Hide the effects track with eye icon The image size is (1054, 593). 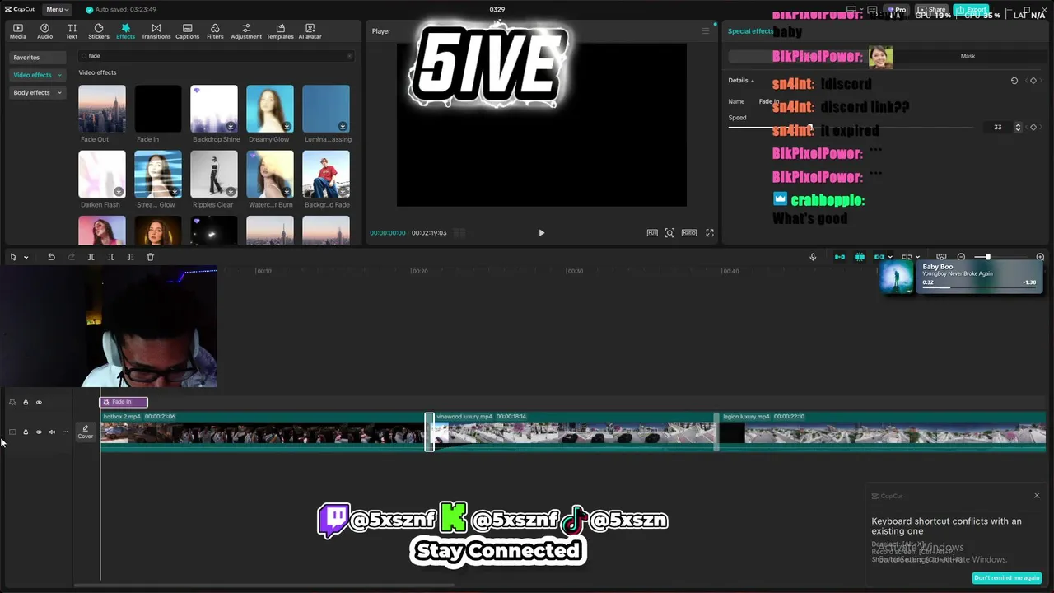point(39,402)
